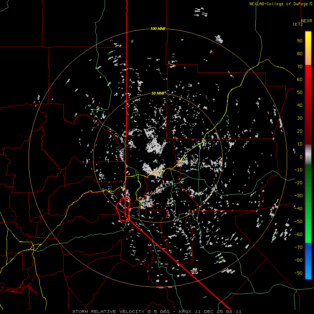
Task: Click the 10 value on velocity scale
Action: [300, 144]
